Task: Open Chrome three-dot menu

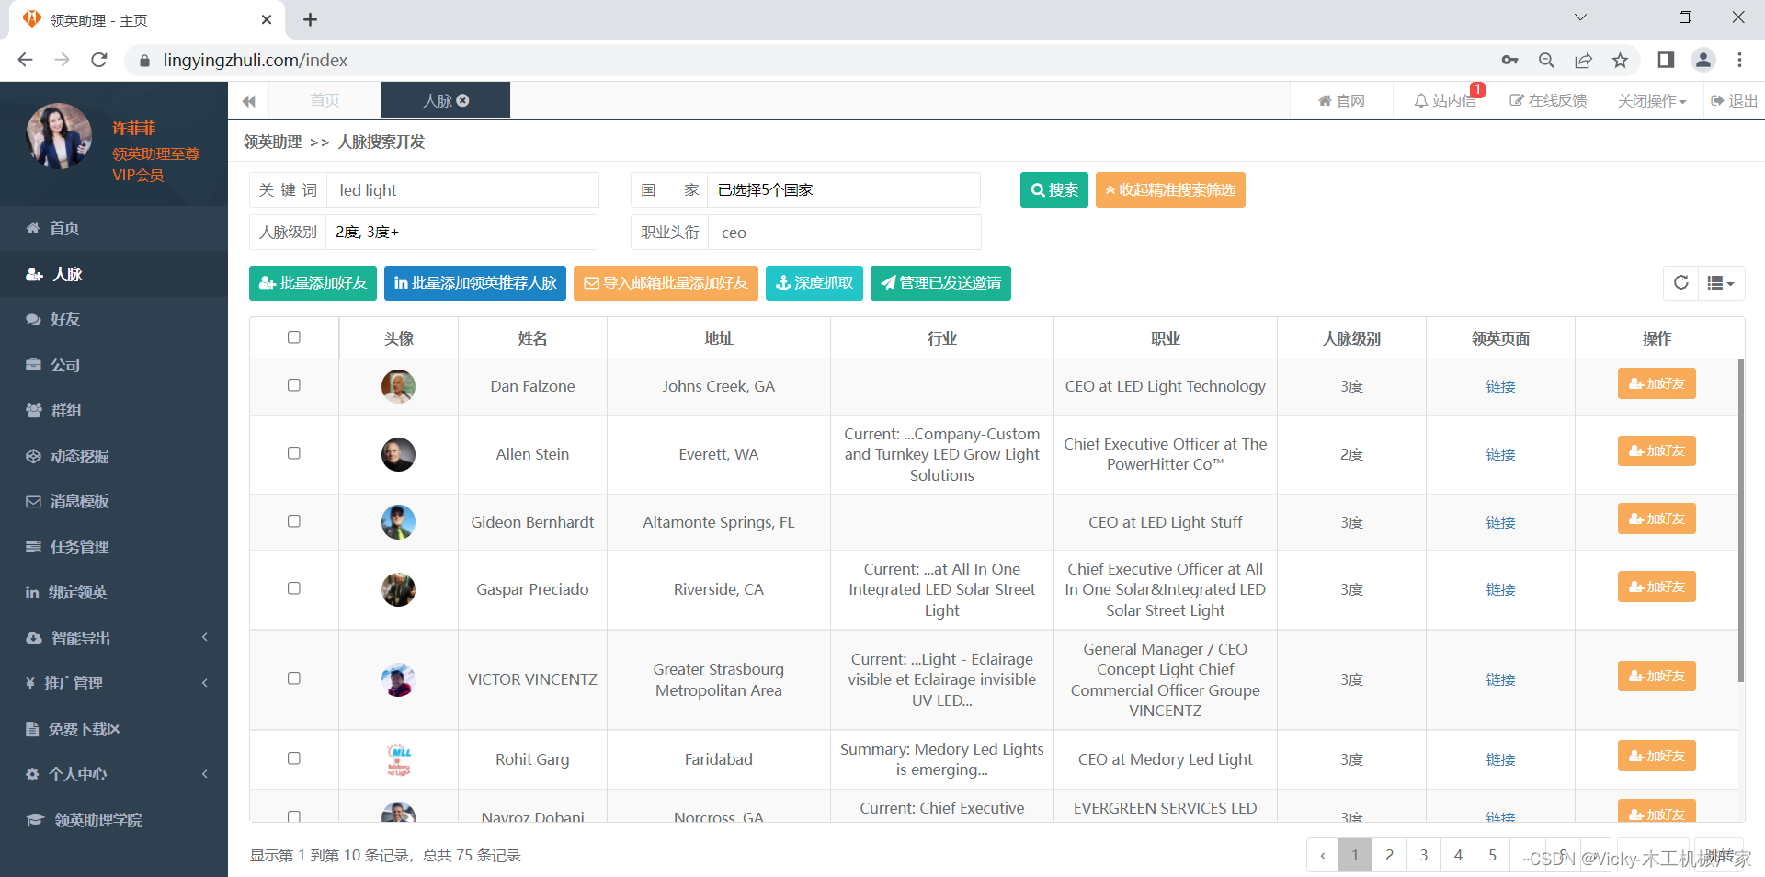Action: (x=1739, y=60)
